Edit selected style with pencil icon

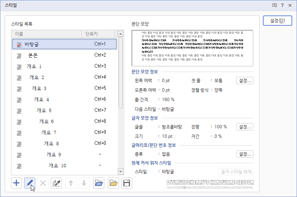pyautogui.click(x=30, y=183)
